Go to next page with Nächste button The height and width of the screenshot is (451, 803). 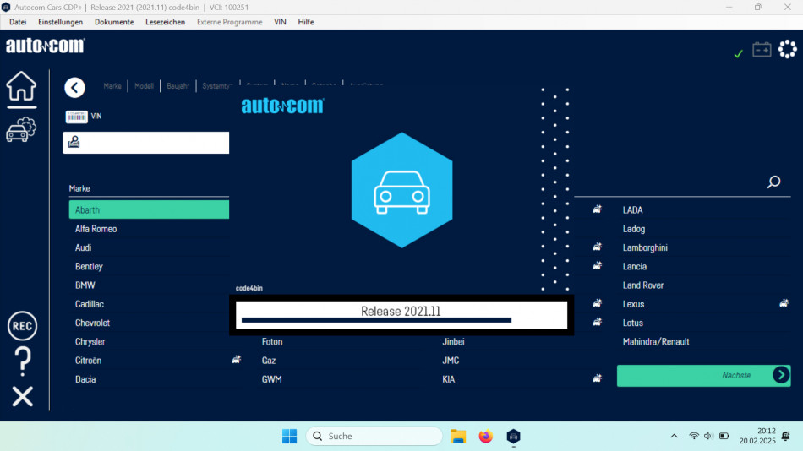point(703,376)
